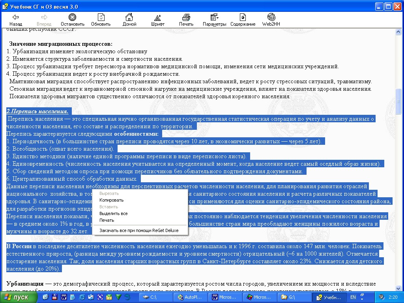Open the Outlook Express quick launch icon
This screenshot has width=404, height=303.
tap(91, 297)
